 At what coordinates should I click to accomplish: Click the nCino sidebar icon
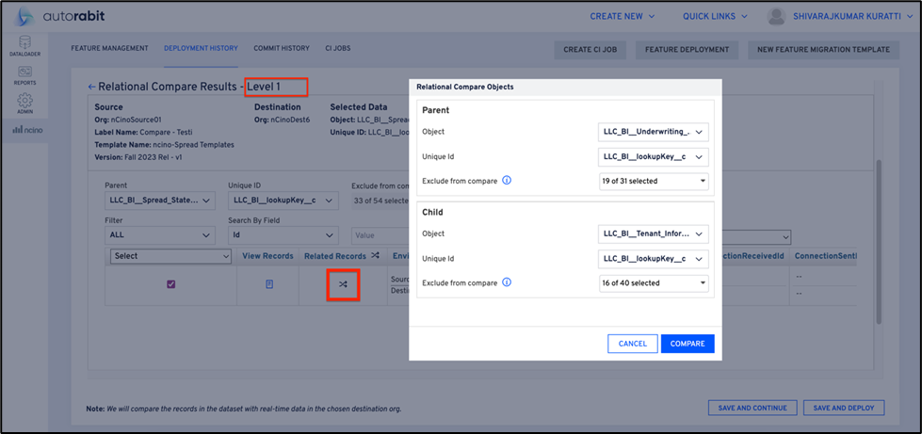tap(27, 130)
